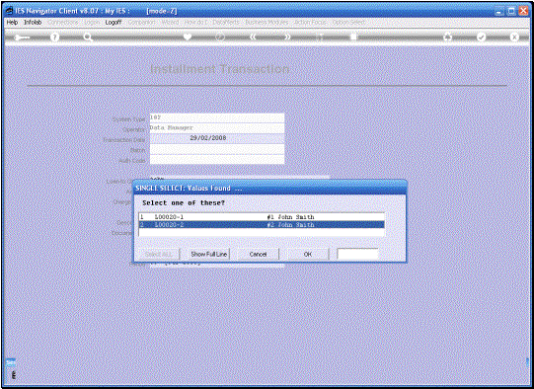Click the empty Batch field
The width and height of the screenshot is (534, 389).
(x=217, y=149)
